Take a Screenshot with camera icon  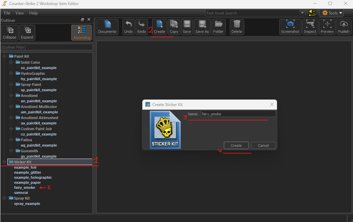point(290,27)
